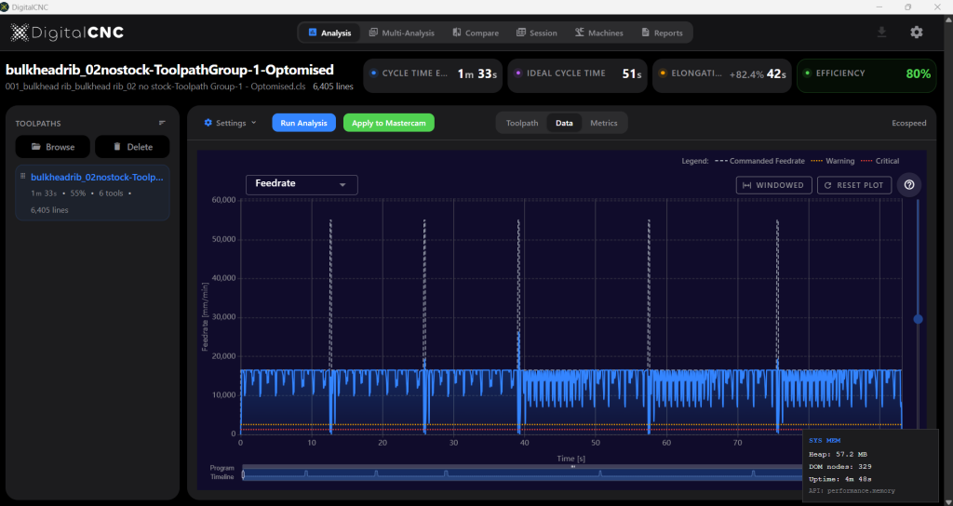Click the DigitalCNC logo
Screen dimensions: 953x506
click(x=67, y=33)
